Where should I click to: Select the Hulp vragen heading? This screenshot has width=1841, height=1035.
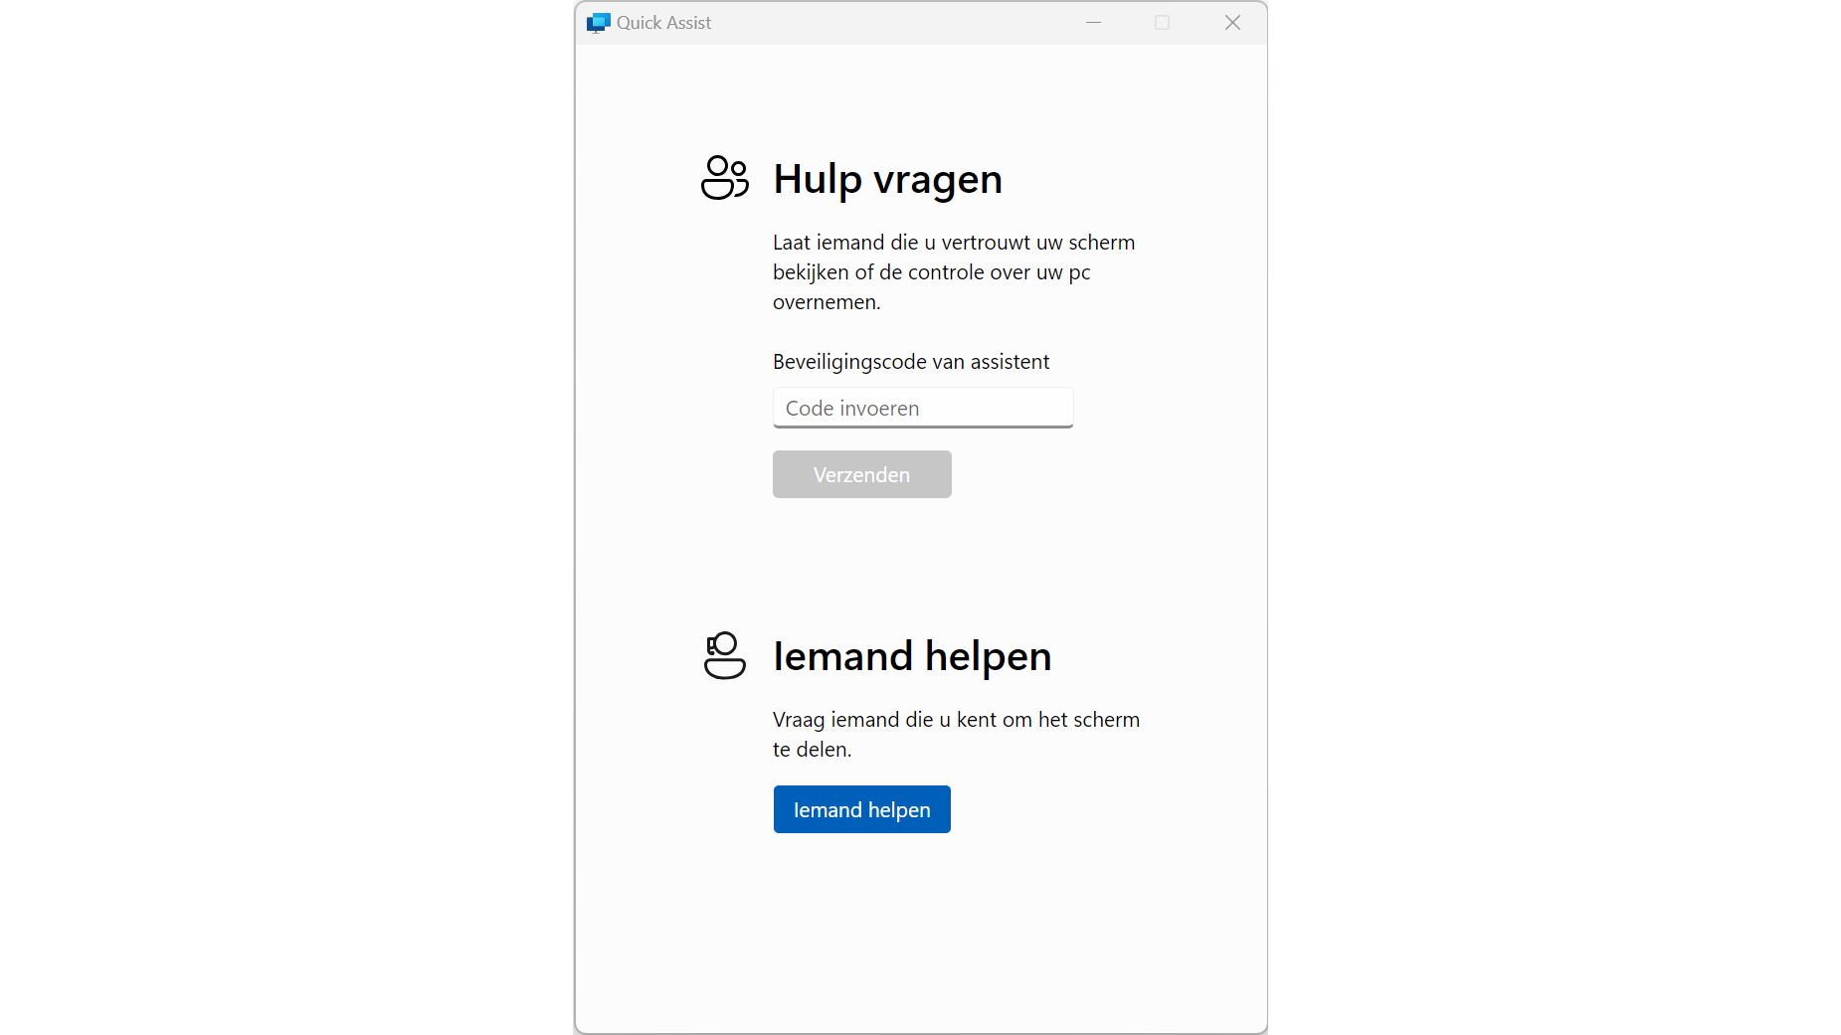click(x=887, y=179)
